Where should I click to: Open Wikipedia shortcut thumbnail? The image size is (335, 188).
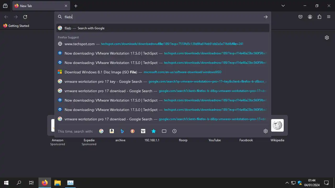tap(277, 125)
